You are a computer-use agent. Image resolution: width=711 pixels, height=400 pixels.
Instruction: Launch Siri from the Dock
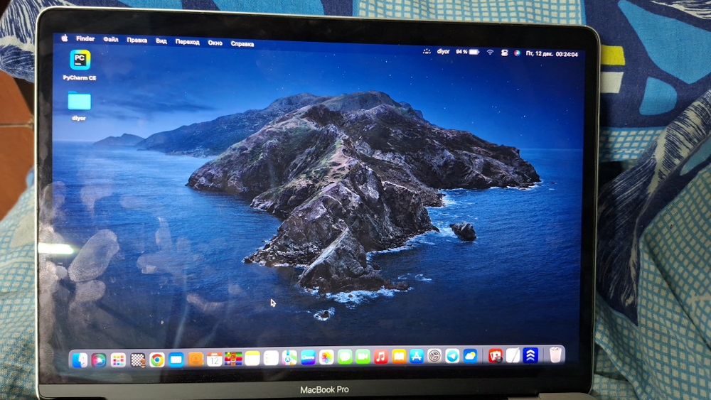coord(99,360)
